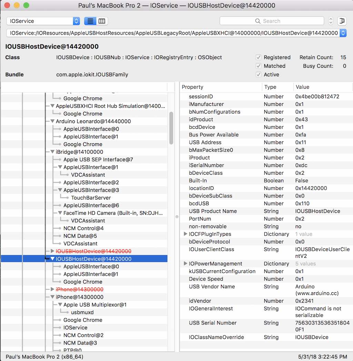Select AppleUSBInterface@2 under iBridge
353x361 pixels.
[x=91, y=182]
